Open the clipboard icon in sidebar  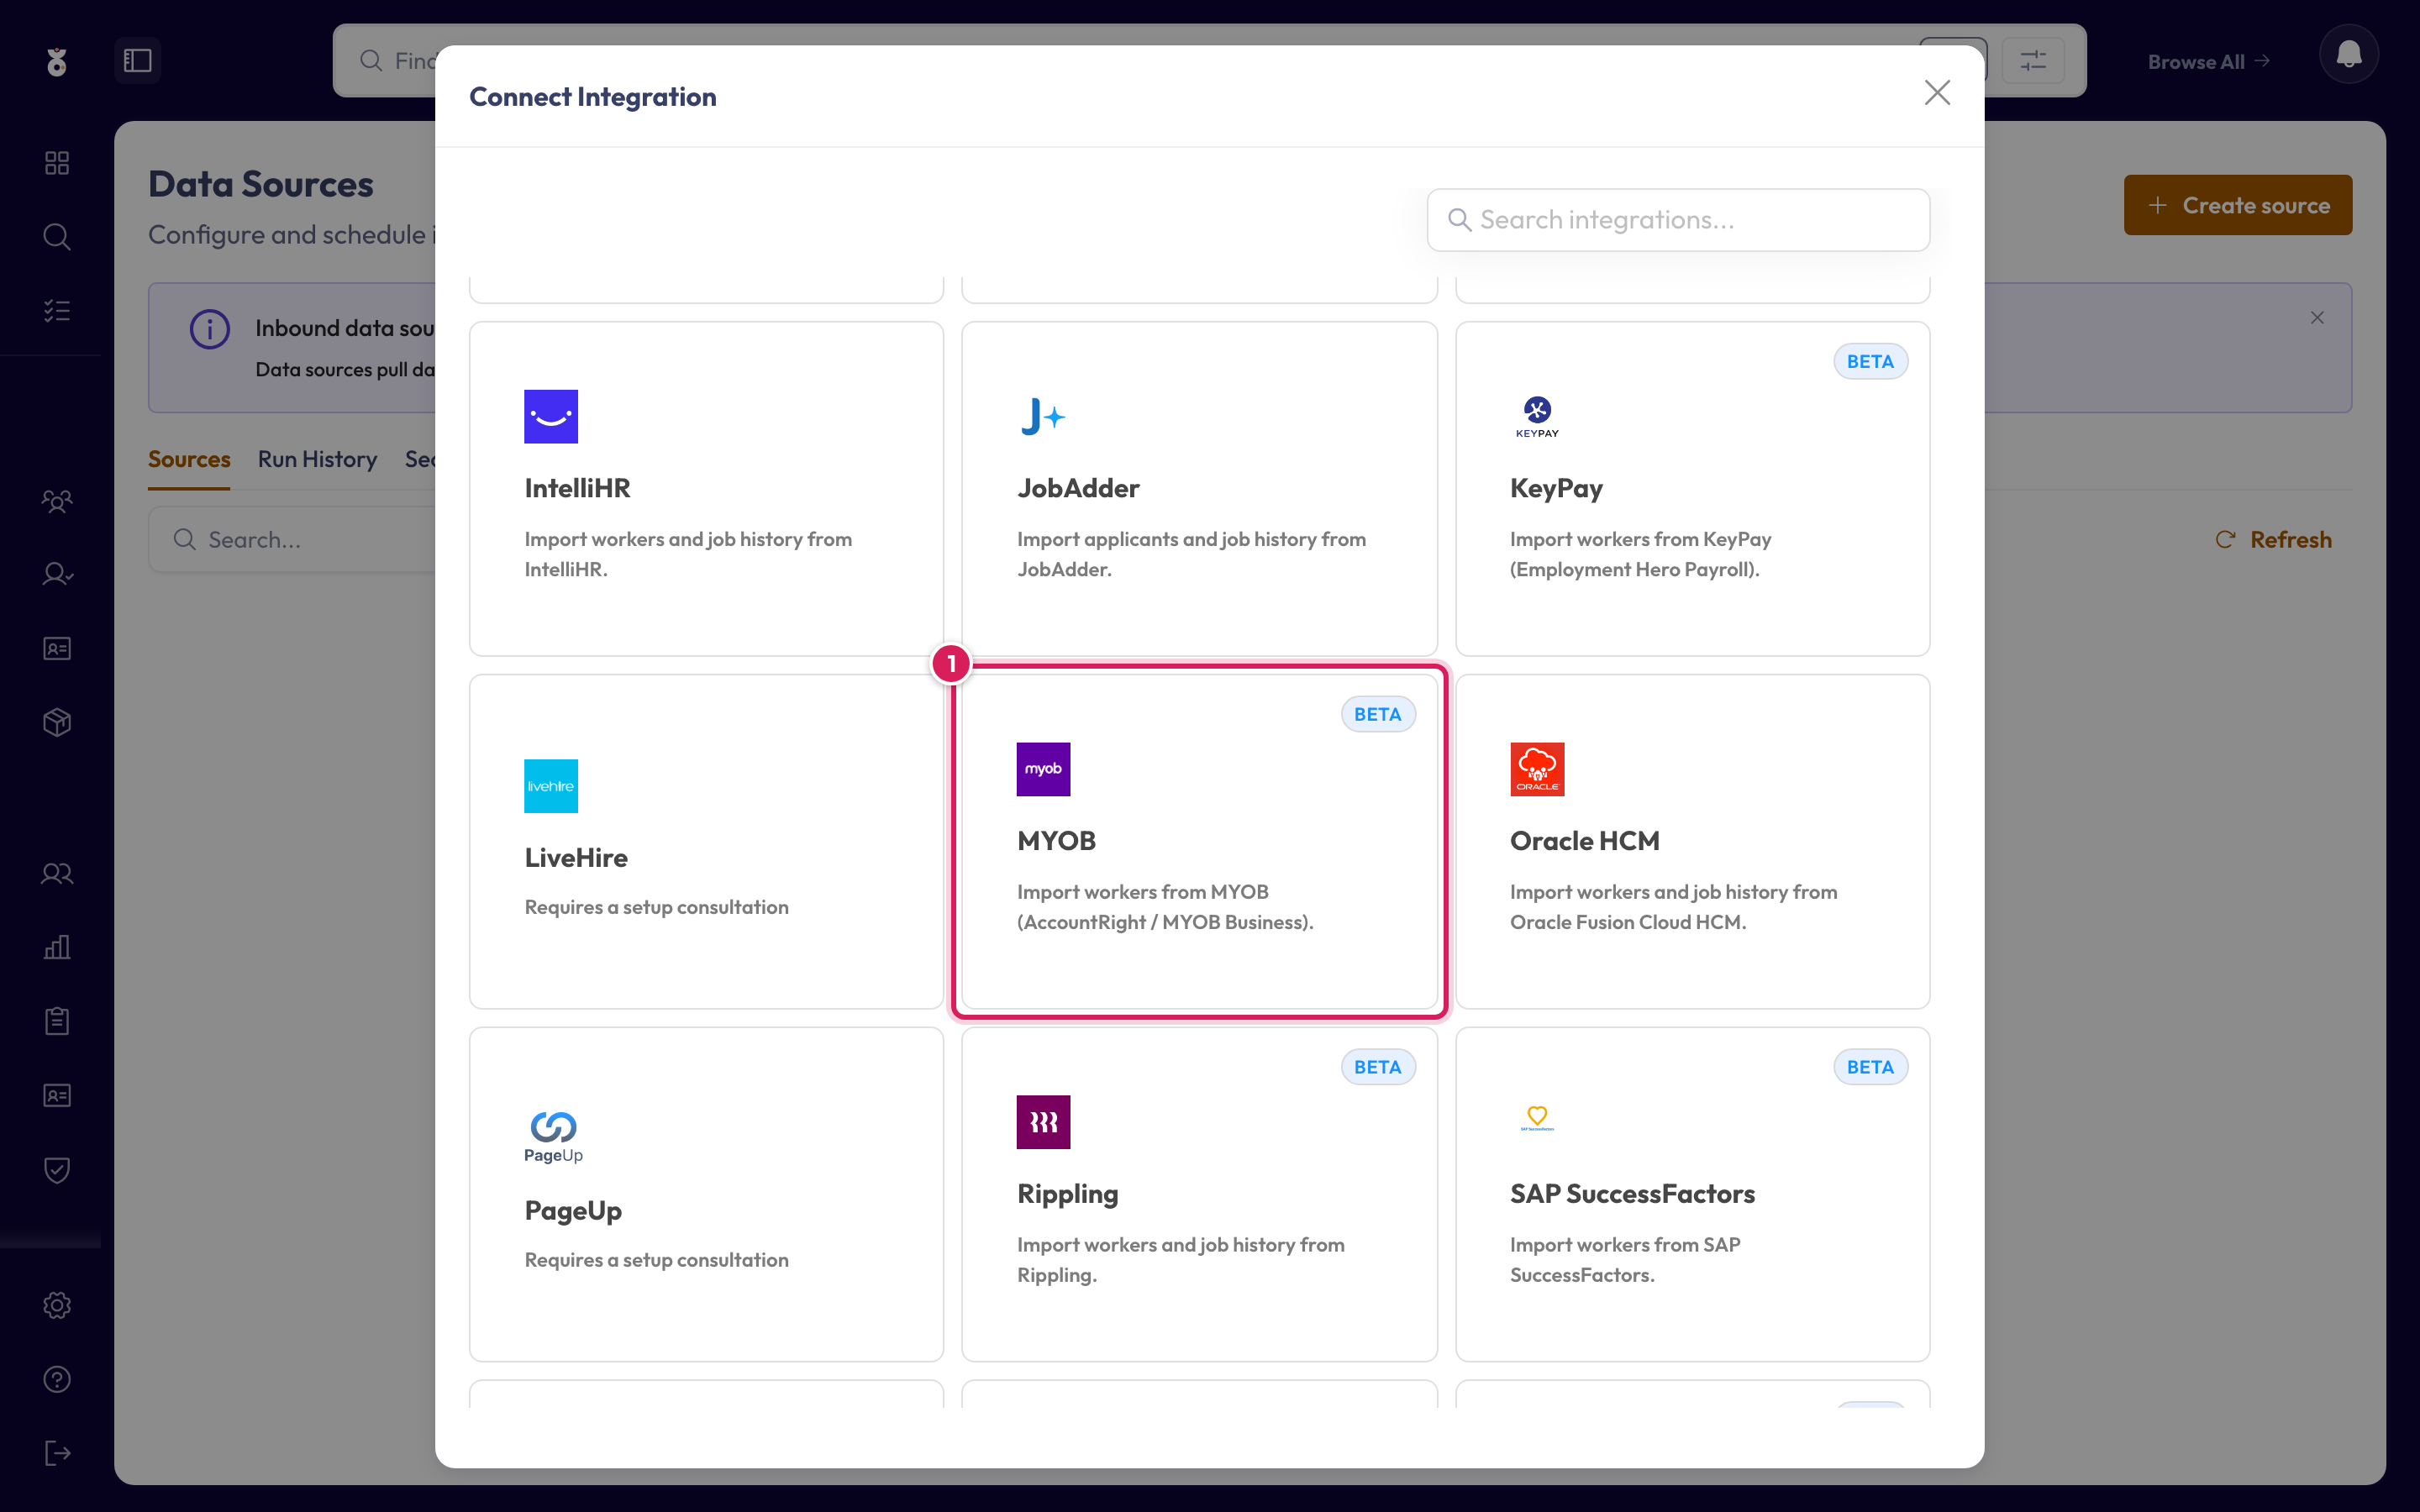[x=57, y=1021]
